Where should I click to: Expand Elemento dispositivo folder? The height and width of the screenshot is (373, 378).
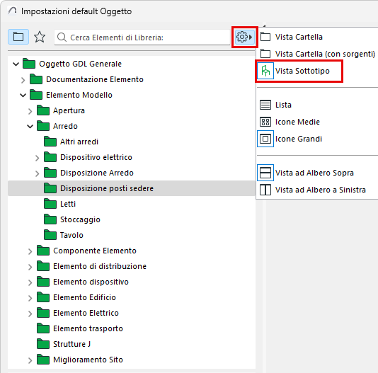coord(30,282)
